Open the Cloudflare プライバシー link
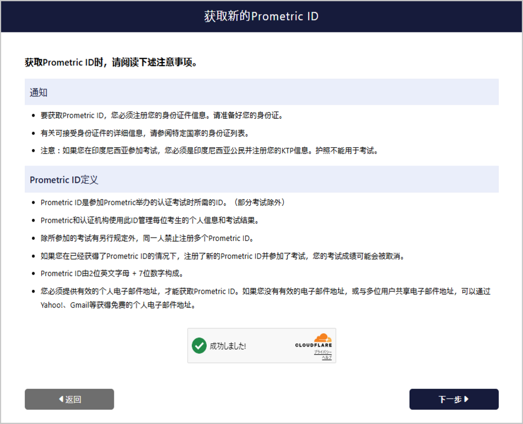 (x=322, y=352)
